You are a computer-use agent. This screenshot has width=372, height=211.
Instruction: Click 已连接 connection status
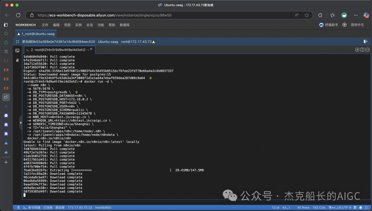[48, 208]
